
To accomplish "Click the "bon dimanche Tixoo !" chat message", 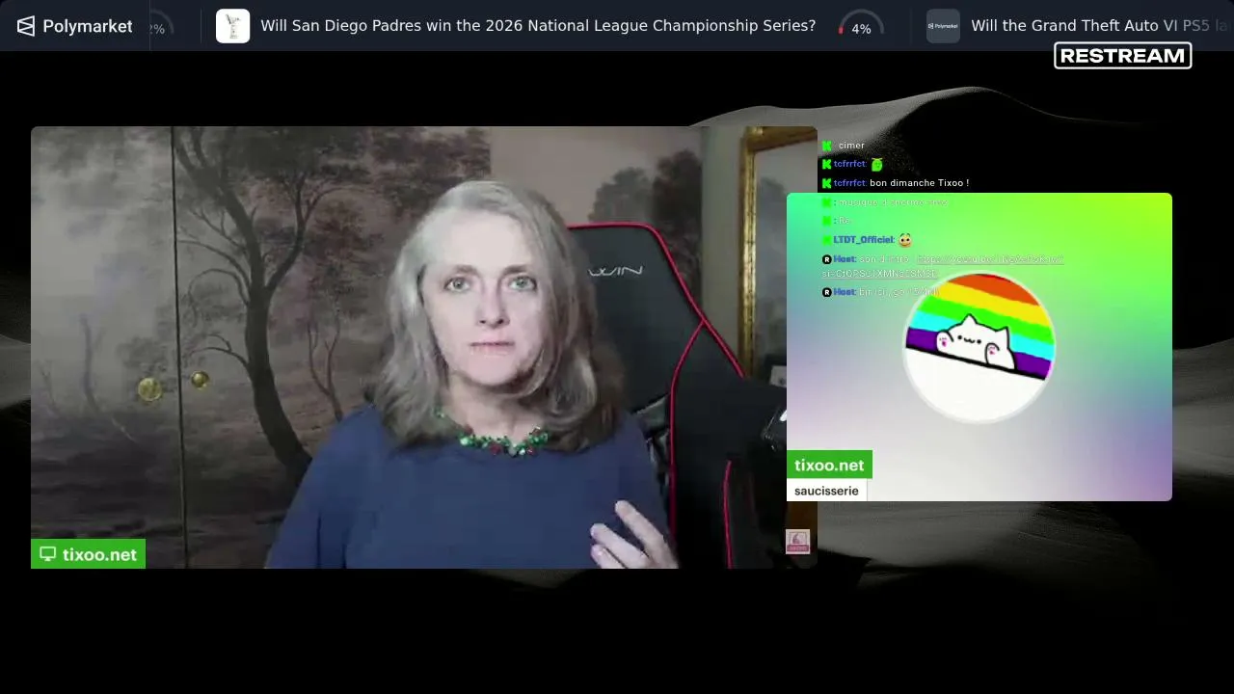I will [919, 183].
